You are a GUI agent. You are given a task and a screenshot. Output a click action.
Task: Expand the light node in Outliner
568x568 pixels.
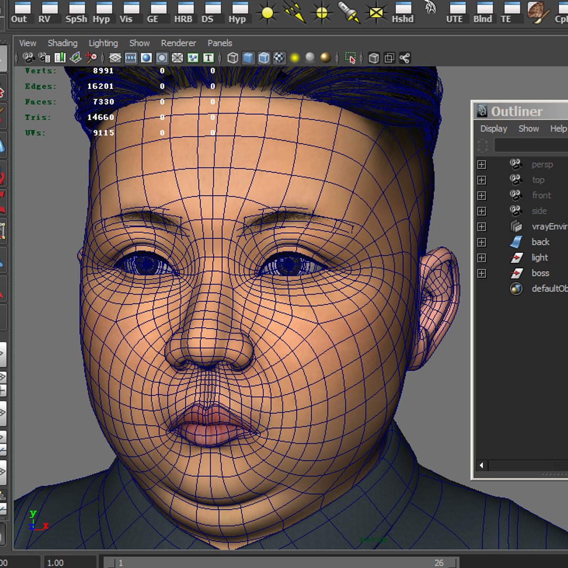pos(481,258)
